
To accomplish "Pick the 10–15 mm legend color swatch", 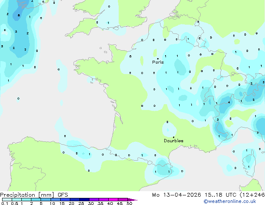I will tap(55, 200).
